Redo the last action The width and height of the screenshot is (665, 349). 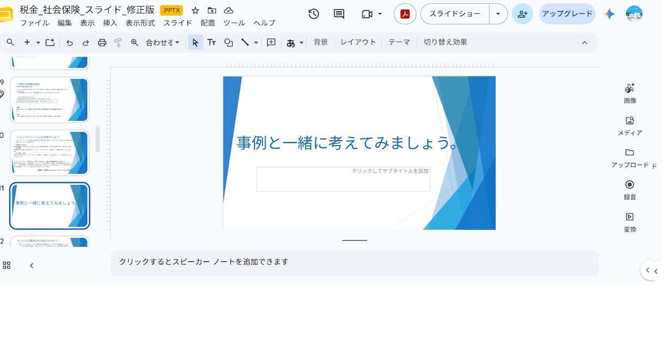coord(86,42)
